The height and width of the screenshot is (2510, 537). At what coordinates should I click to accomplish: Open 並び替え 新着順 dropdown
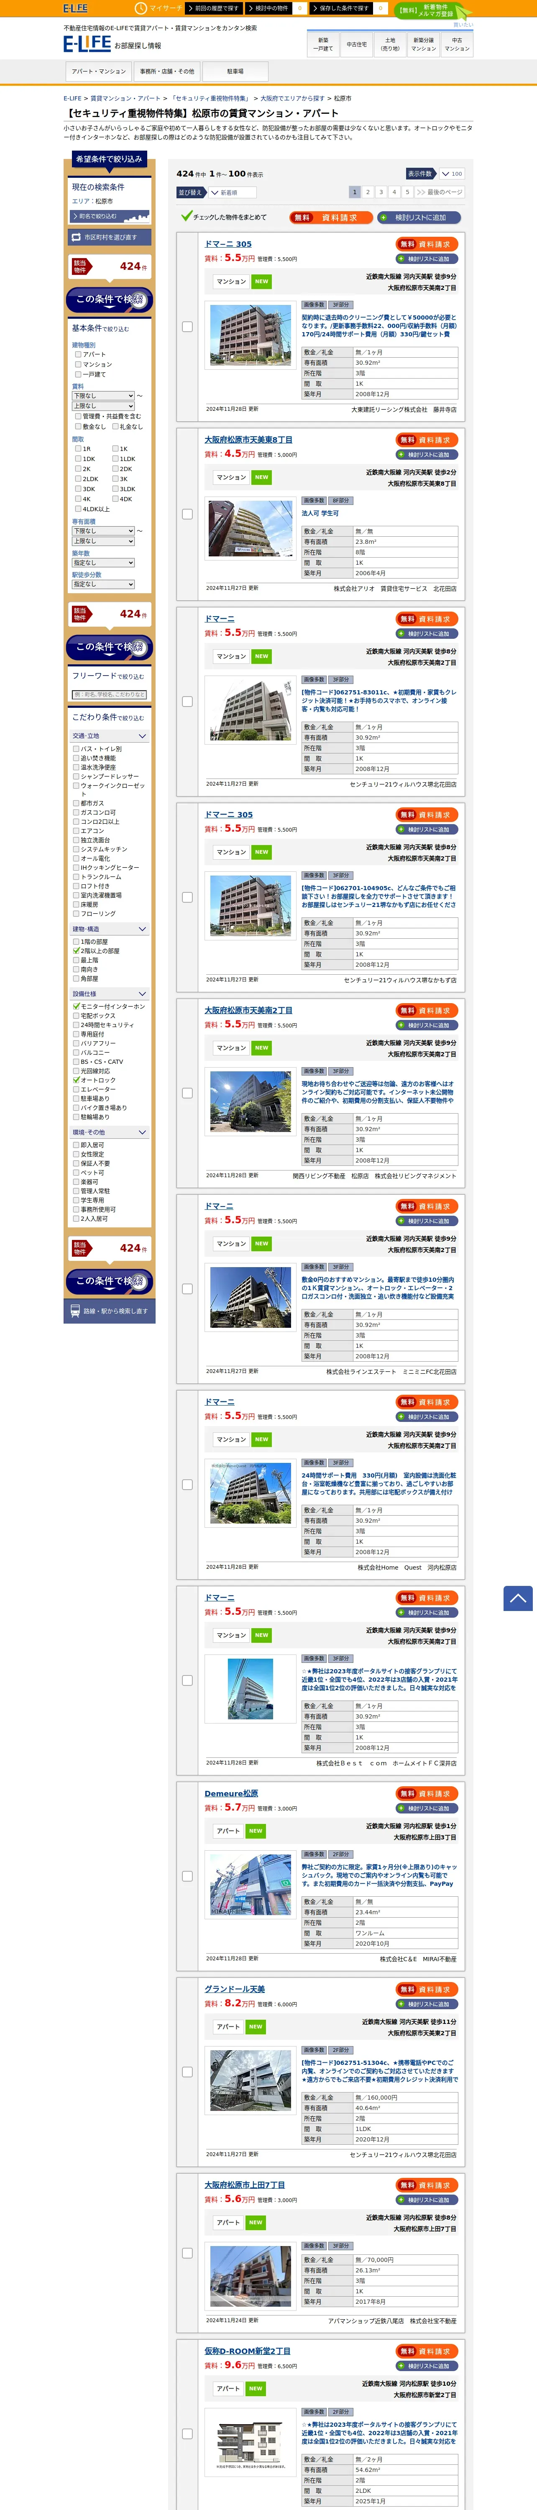(232, 193)
